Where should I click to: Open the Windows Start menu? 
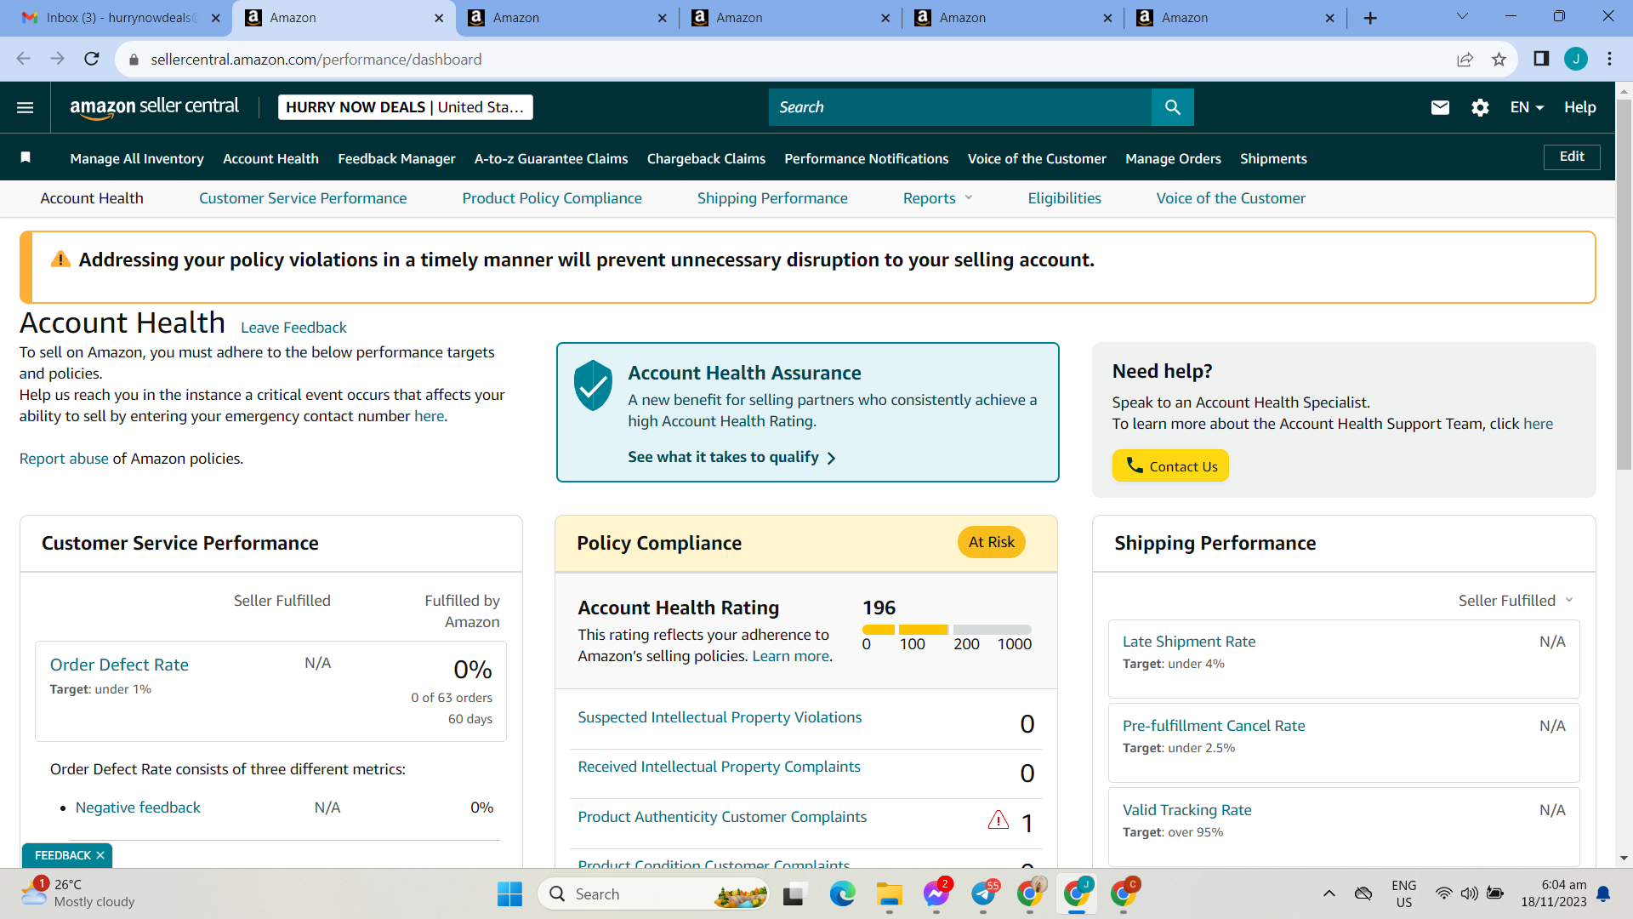(509, 893)
